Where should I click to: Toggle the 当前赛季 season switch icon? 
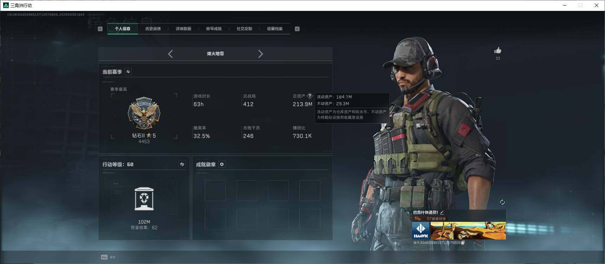pos(128,72)
